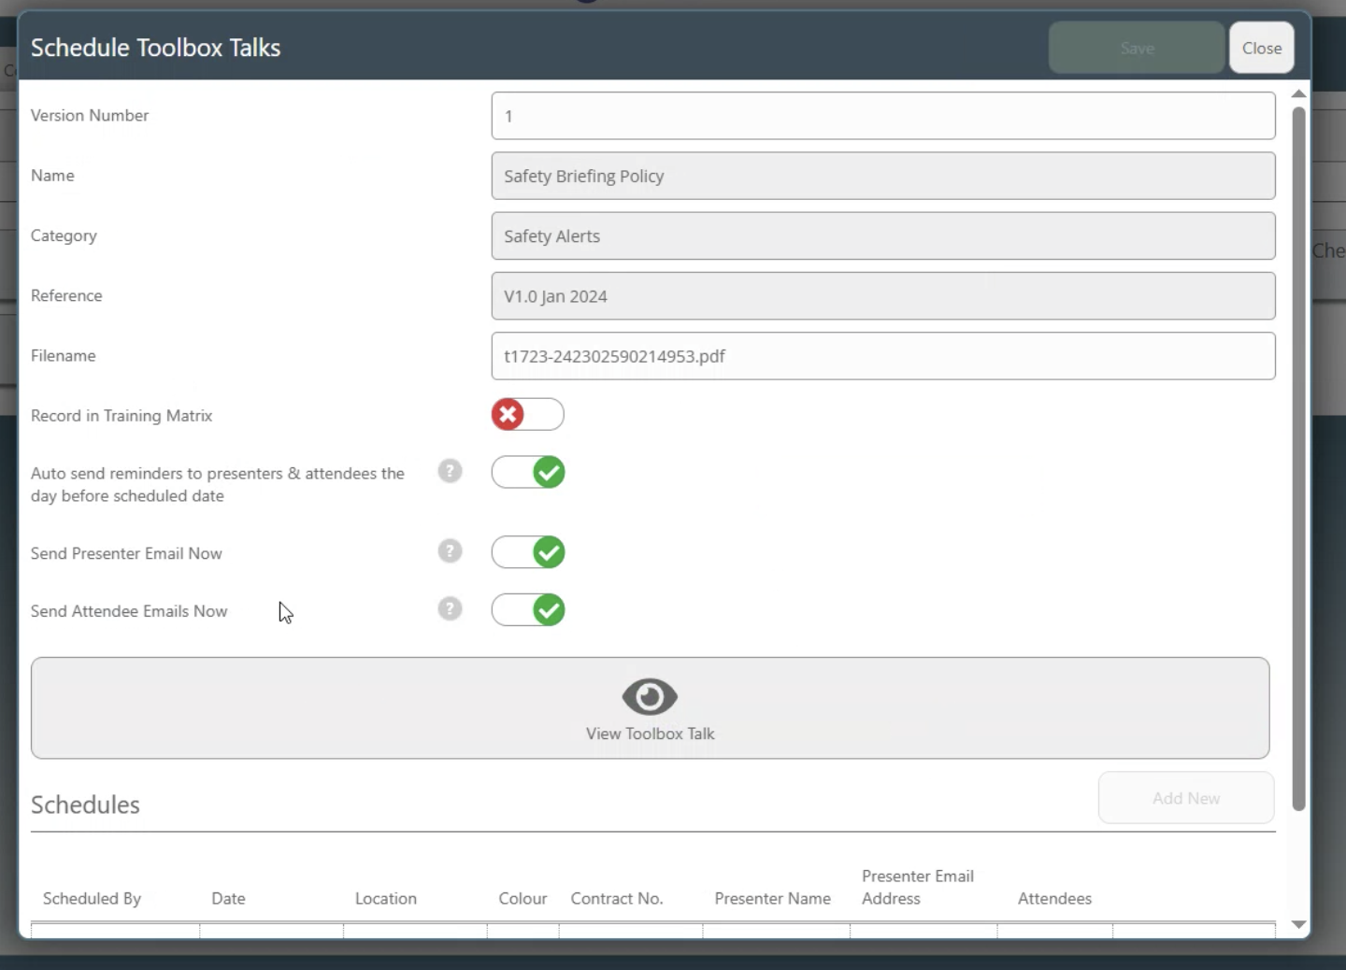Screen dimensions: 1346x970
Task: Click the Send Presenter Email Now label
Action: (x=126, y=553)
